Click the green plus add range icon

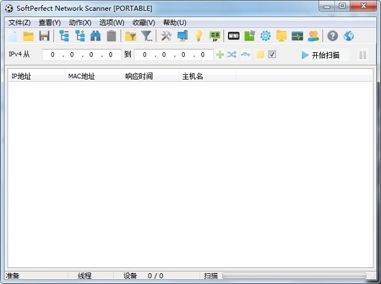[220, 55]
